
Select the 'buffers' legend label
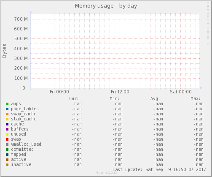[x=20, y=129]
